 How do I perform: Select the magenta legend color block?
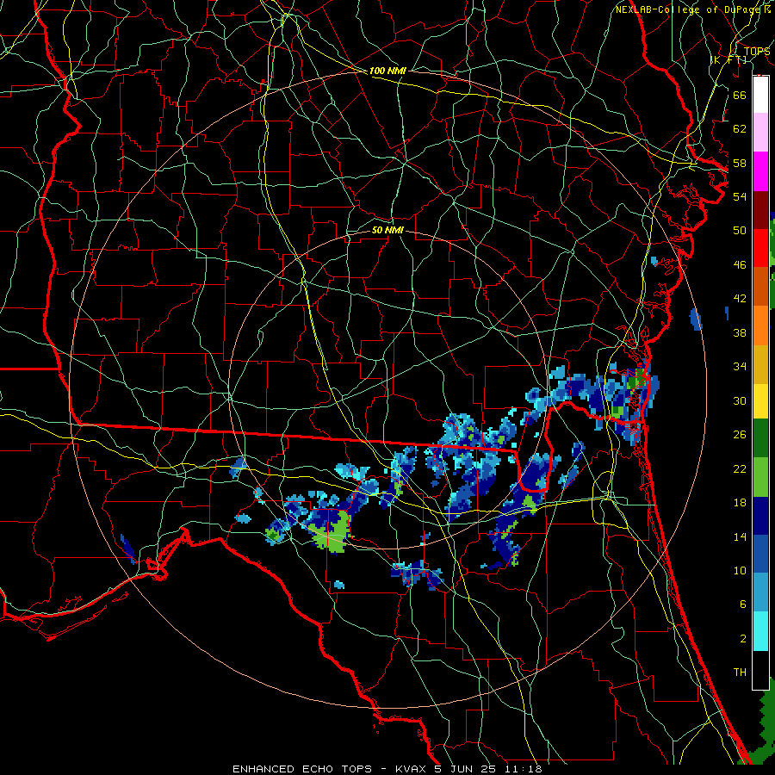point(760,171)
